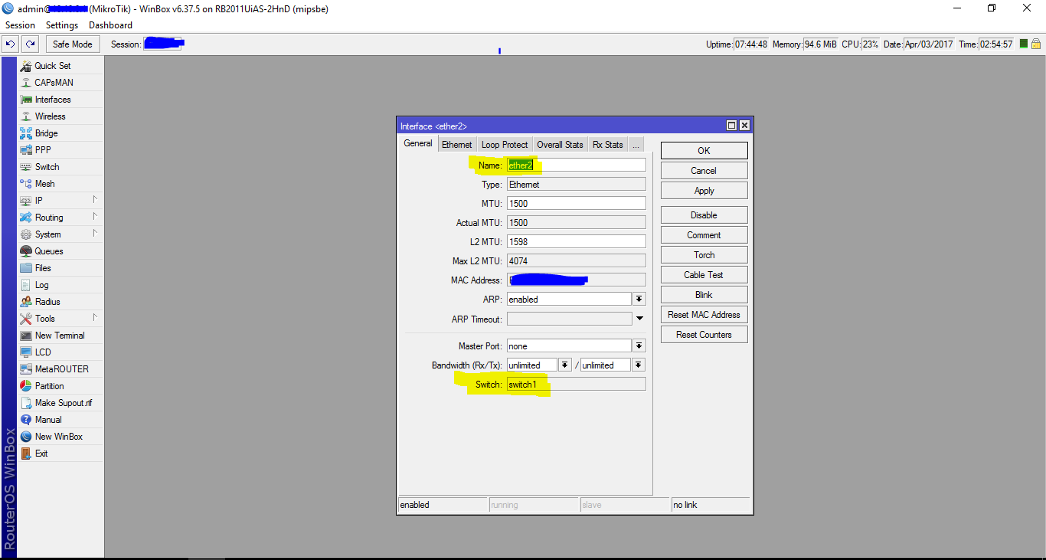Open the Quick Set sidebar icon

26,66
